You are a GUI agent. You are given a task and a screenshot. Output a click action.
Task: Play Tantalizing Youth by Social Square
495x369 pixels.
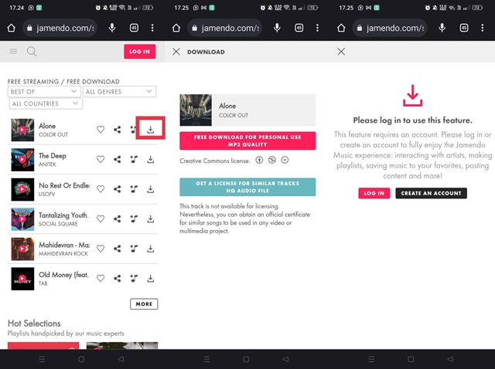coord(22,218)
